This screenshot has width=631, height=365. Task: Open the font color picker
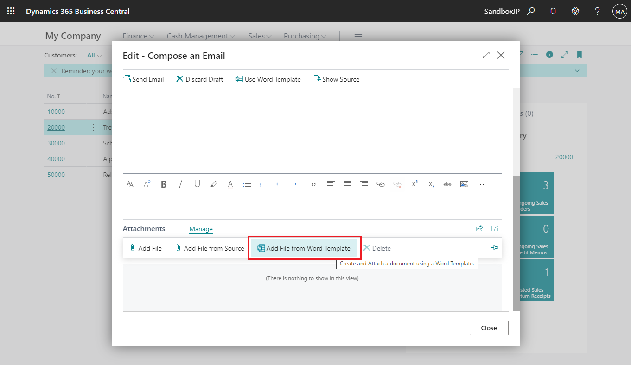[230, 184]
